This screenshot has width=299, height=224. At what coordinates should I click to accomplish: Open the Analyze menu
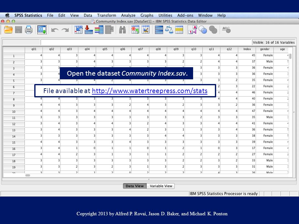[x=128, y=15]
